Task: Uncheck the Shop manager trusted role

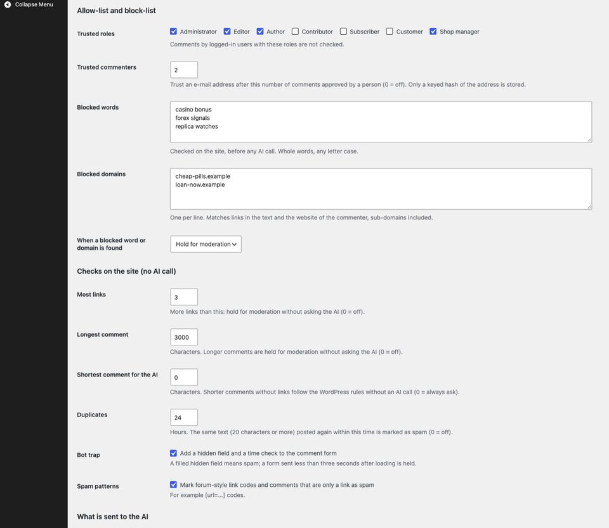Action: (433, 32)
